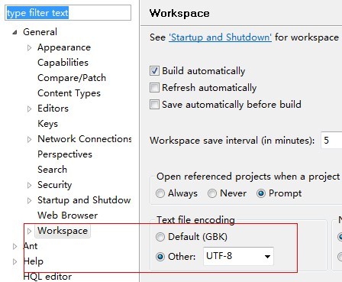Image resolution: width=342 pixels, height=282 pixels.
Task: Open the 'Startup and Shutdown' link
Action: tap(220, 37)
